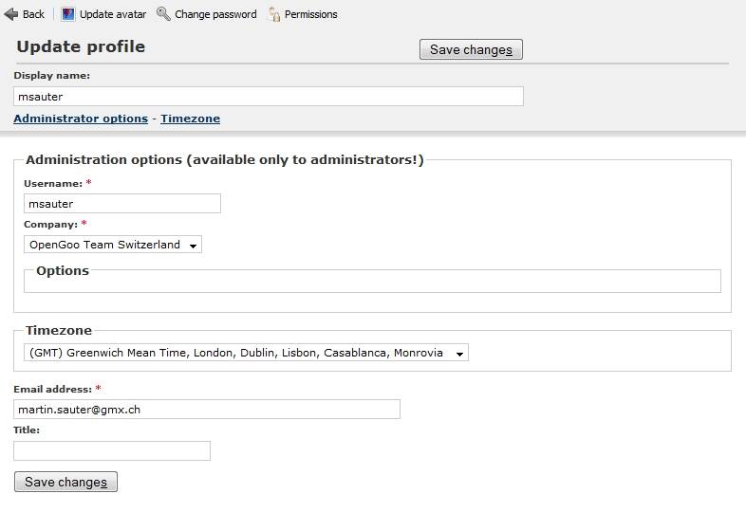Click the Back arrow icon

click(11, 14)
